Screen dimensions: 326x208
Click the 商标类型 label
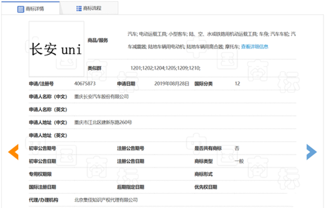click(203, 161)
